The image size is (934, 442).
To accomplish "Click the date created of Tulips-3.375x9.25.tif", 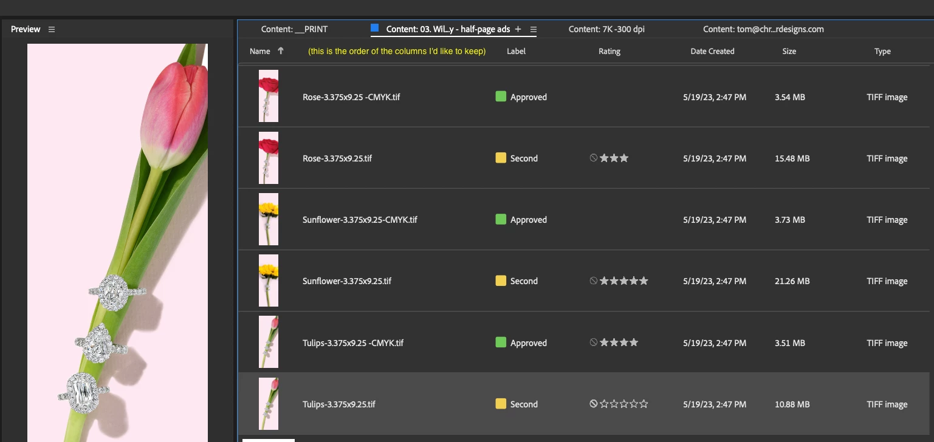I will (715, 404).
